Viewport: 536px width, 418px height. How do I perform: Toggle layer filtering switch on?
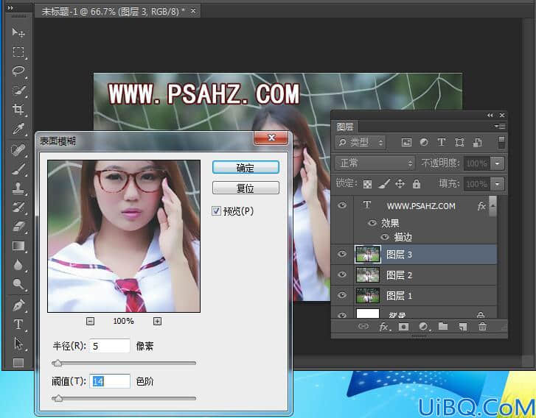[x=501, y=142]
